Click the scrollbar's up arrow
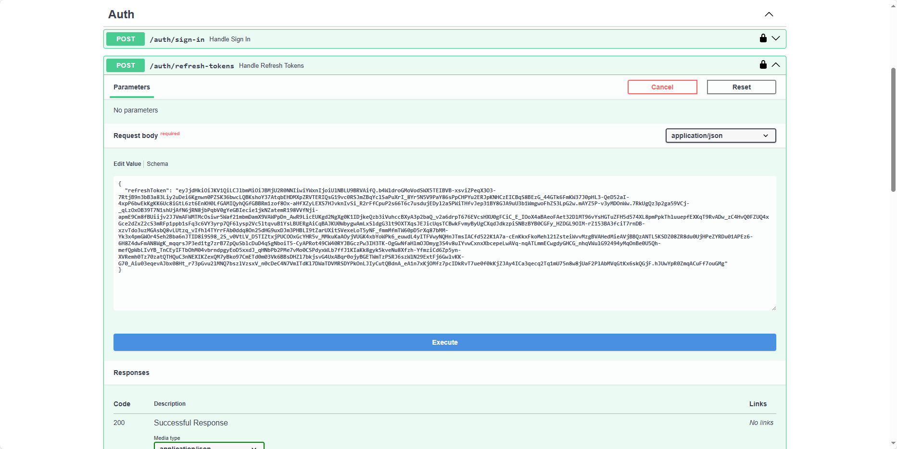The image size is (897, 449). [x=893, y=3]
